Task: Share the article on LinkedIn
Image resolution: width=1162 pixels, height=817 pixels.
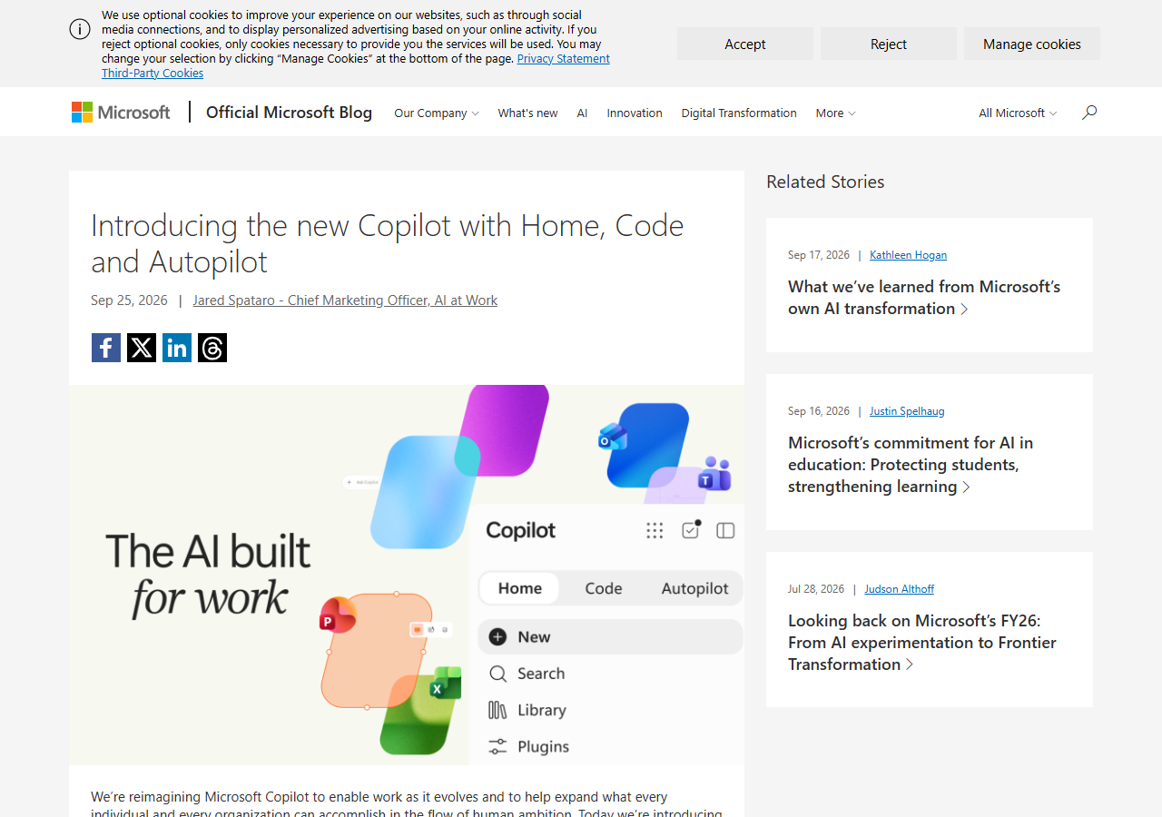Action: 177,348
